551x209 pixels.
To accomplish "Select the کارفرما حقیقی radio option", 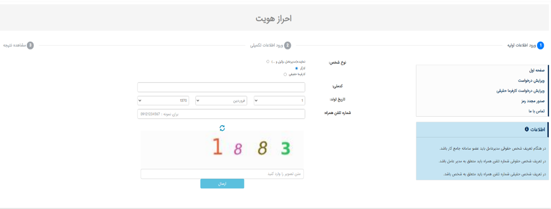I will tap(285, 74).
